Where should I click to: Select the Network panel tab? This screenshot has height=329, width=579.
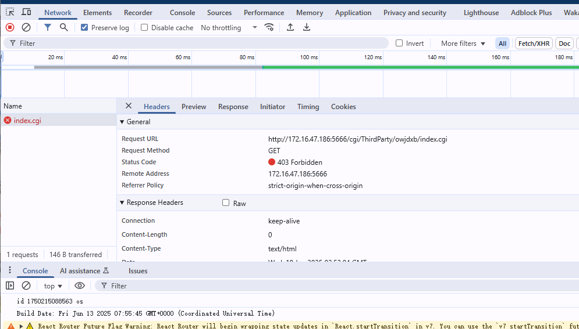(x=58, y=13)
